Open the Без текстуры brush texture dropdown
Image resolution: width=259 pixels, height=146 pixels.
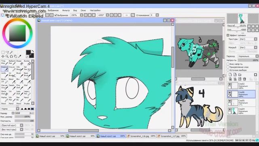pos(12,129)
